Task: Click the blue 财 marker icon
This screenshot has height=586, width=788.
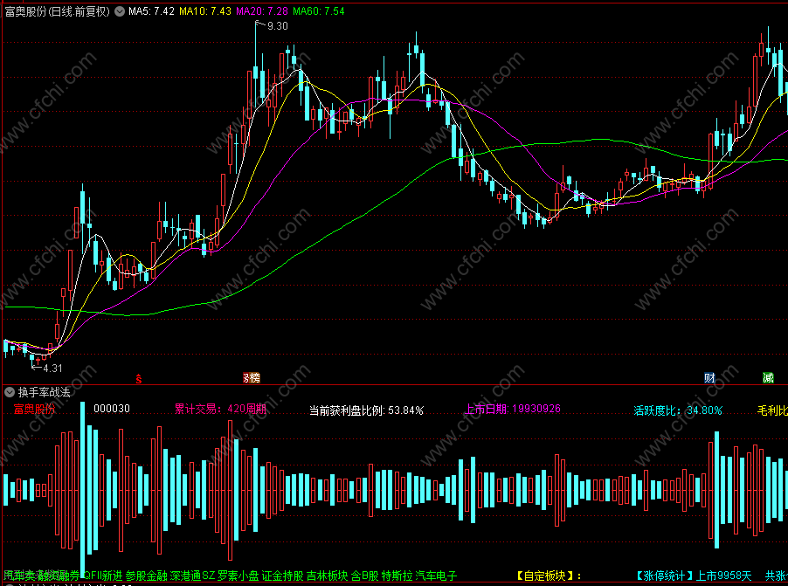Action: tap(709, 378)
